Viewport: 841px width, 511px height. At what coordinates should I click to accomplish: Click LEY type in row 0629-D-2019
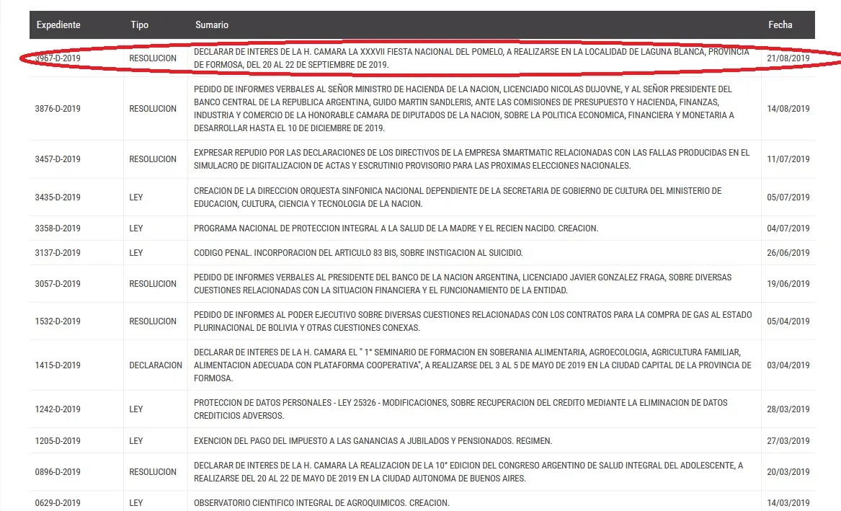point(136,503)
